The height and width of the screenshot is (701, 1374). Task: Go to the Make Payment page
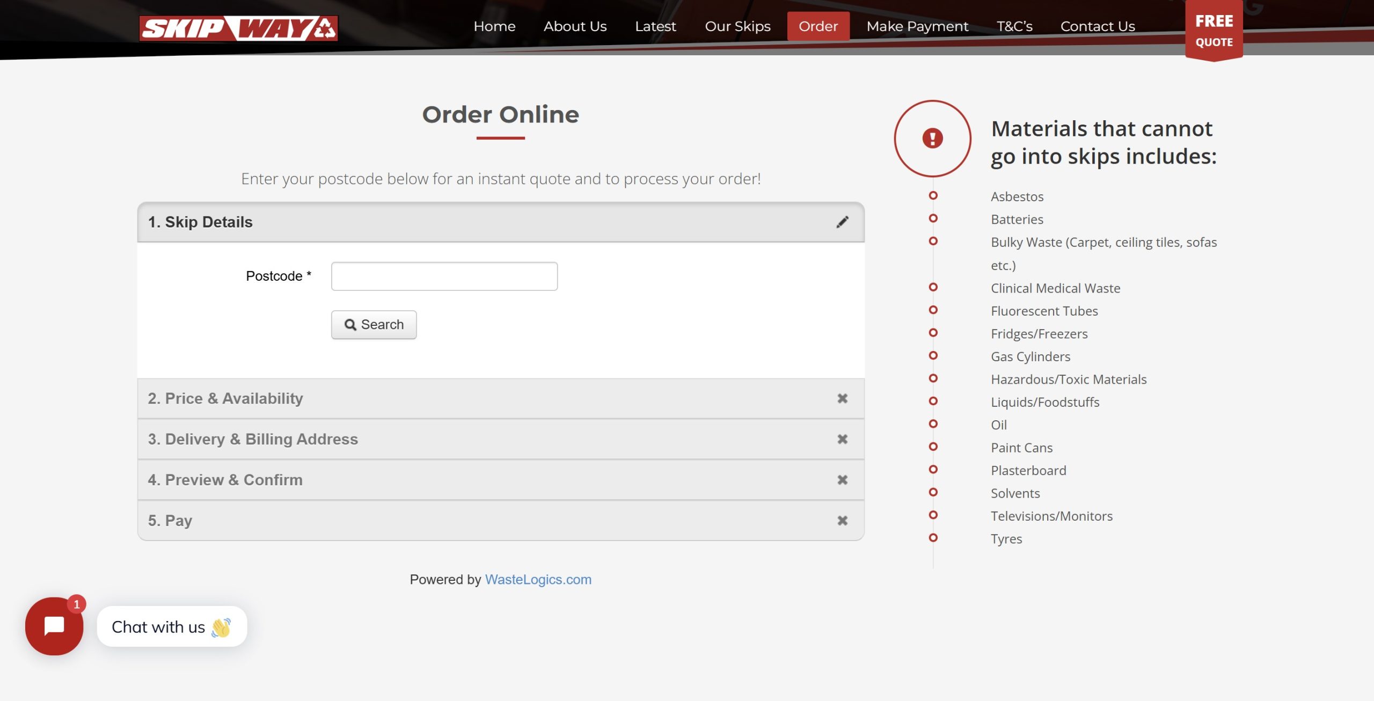(x=917, y=26)
